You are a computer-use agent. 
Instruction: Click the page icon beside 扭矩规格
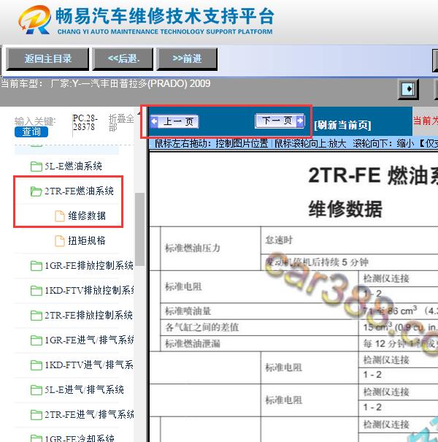tap(59, 241)
